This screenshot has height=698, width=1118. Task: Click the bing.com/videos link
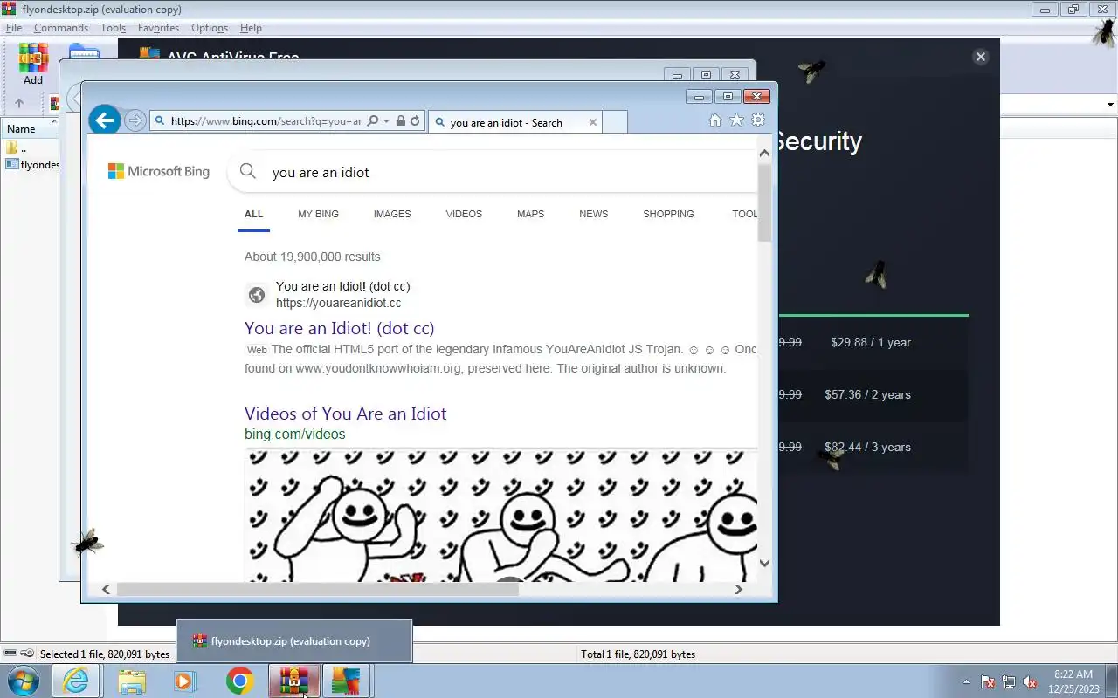point(295,434)
